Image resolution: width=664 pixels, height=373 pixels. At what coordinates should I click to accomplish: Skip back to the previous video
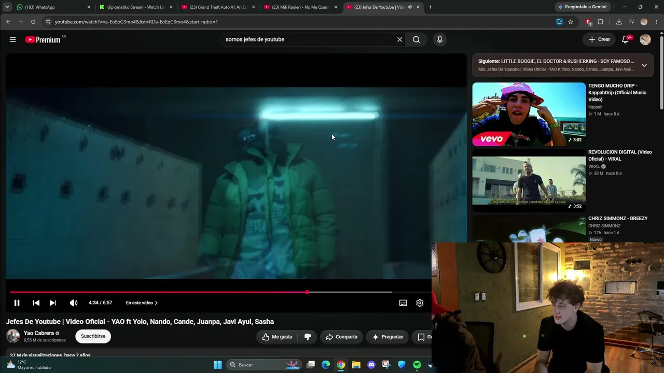click(36, 303)
